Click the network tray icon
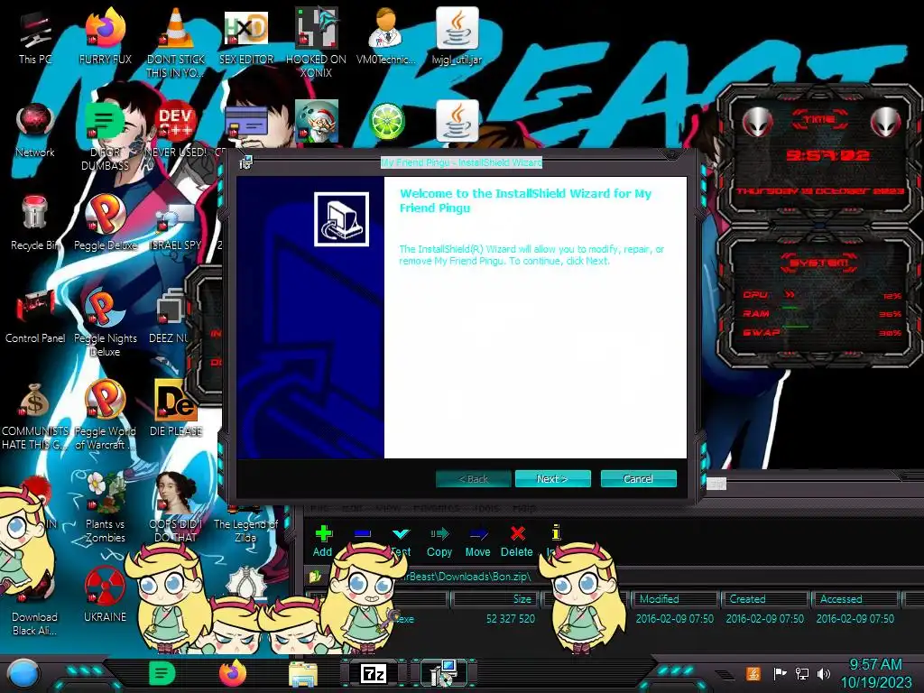Screen dimensions: 924x693 tap(802, 673)
